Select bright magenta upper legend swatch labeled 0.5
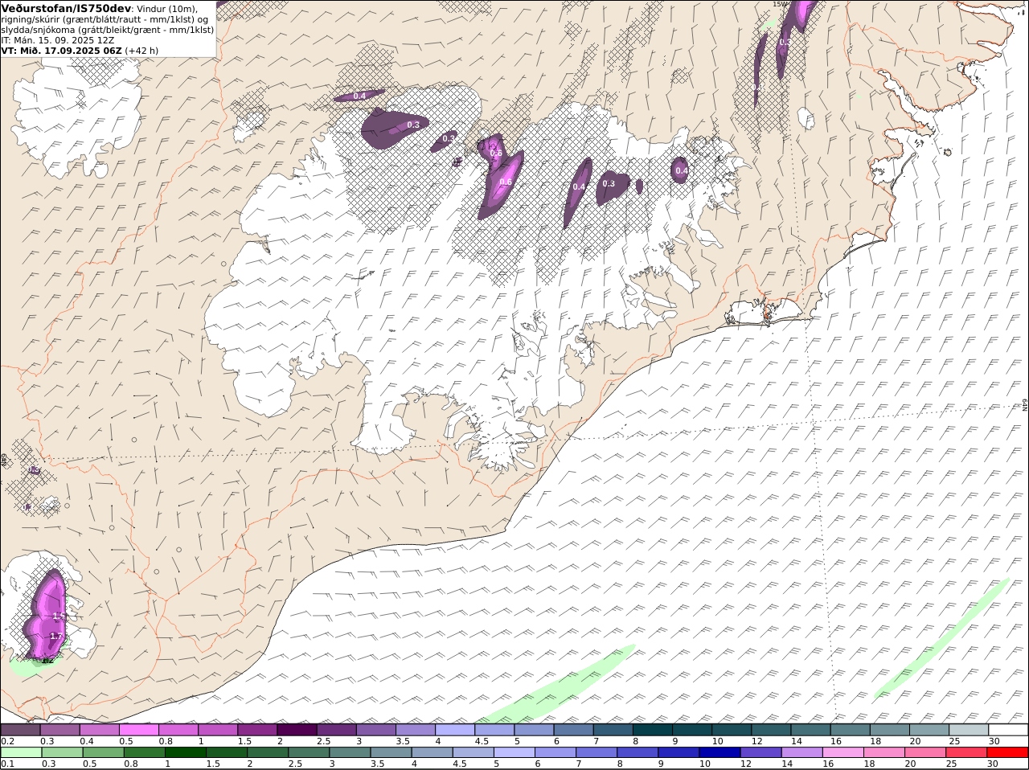The image size is (1029, 770). pyautogui.click(x=139, y=730)
